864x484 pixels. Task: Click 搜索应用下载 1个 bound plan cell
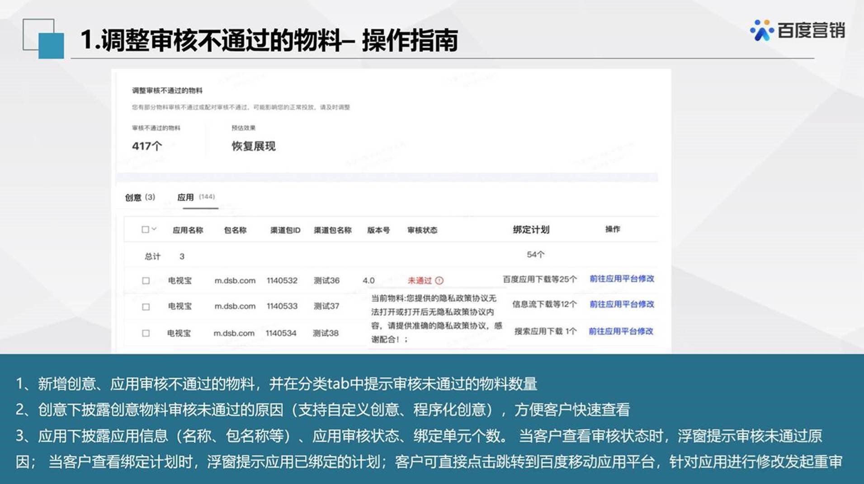[545, 332]
